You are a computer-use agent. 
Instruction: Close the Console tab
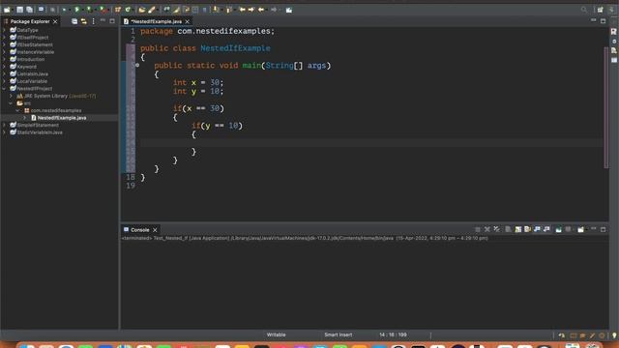pos(155,230)
